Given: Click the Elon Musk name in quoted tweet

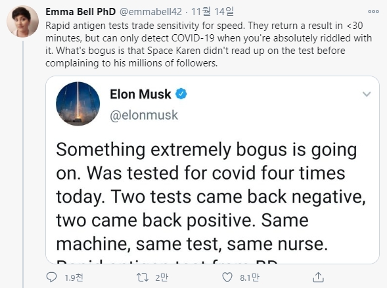Looking at the screenshot, I should [141, 94].
